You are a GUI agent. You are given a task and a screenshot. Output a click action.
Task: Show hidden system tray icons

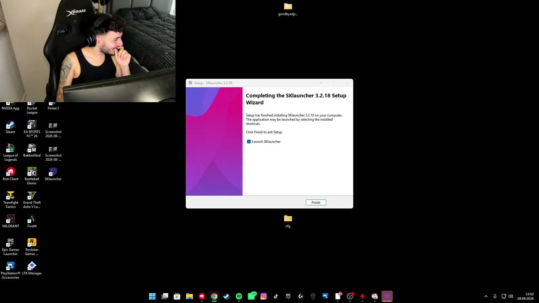(x=486, y=296)
